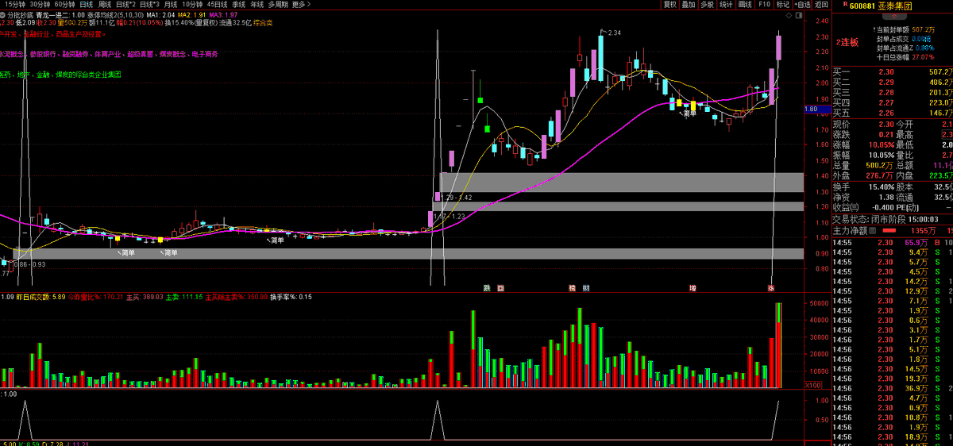Click the 36.9万 tick trade row
This screenshot has height=446, width=953.
click(x=891, y=388)
